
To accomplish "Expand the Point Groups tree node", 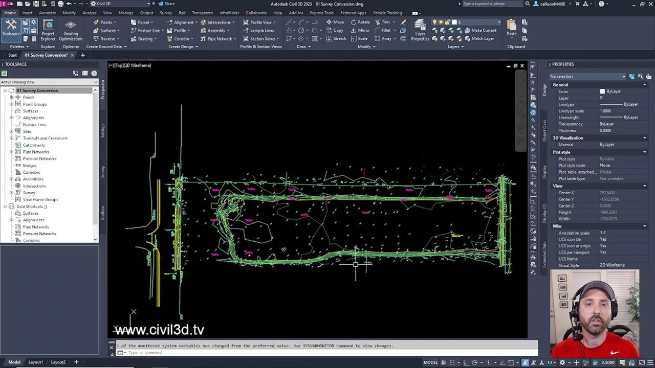I will 11,104.
